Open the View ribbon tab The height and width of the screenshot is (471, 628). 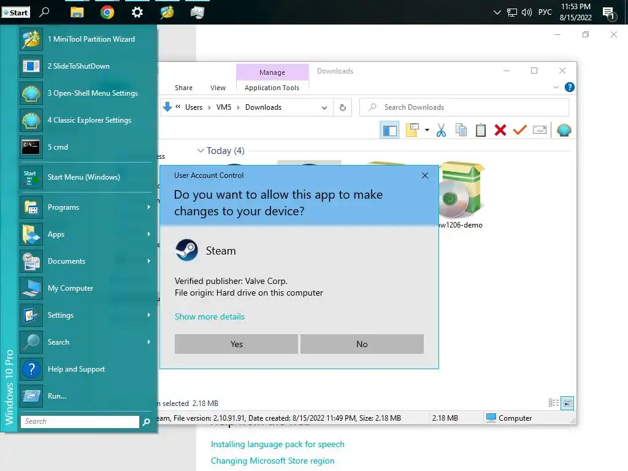pyautogui.click(x=218, y=88)
